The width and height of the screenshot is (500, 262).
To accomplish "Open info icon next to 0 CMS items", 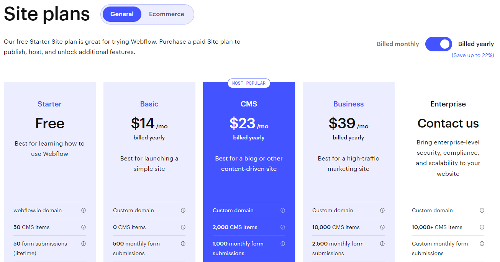I will (x=183, y=227).
